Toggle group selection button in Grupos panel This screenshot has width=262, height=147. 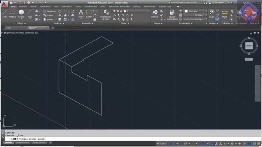[217, 20]
